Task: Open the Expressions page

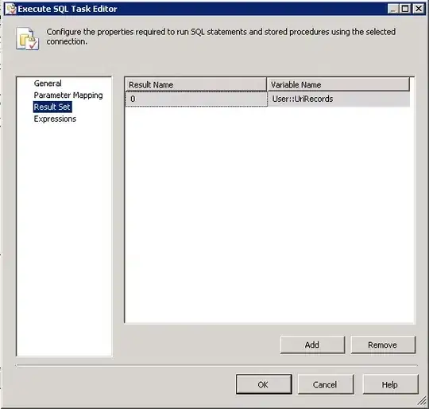Action: pos(55,119)
